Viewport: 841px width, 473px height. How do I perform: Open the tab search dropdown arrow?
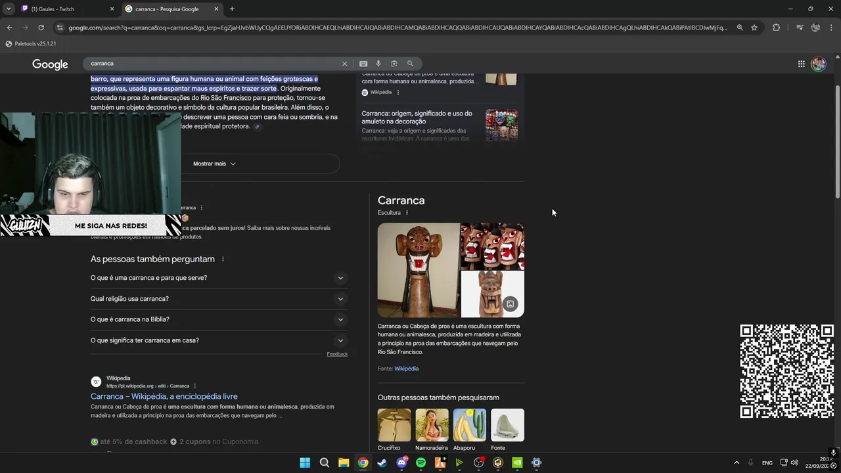click(x=9, y=9)
